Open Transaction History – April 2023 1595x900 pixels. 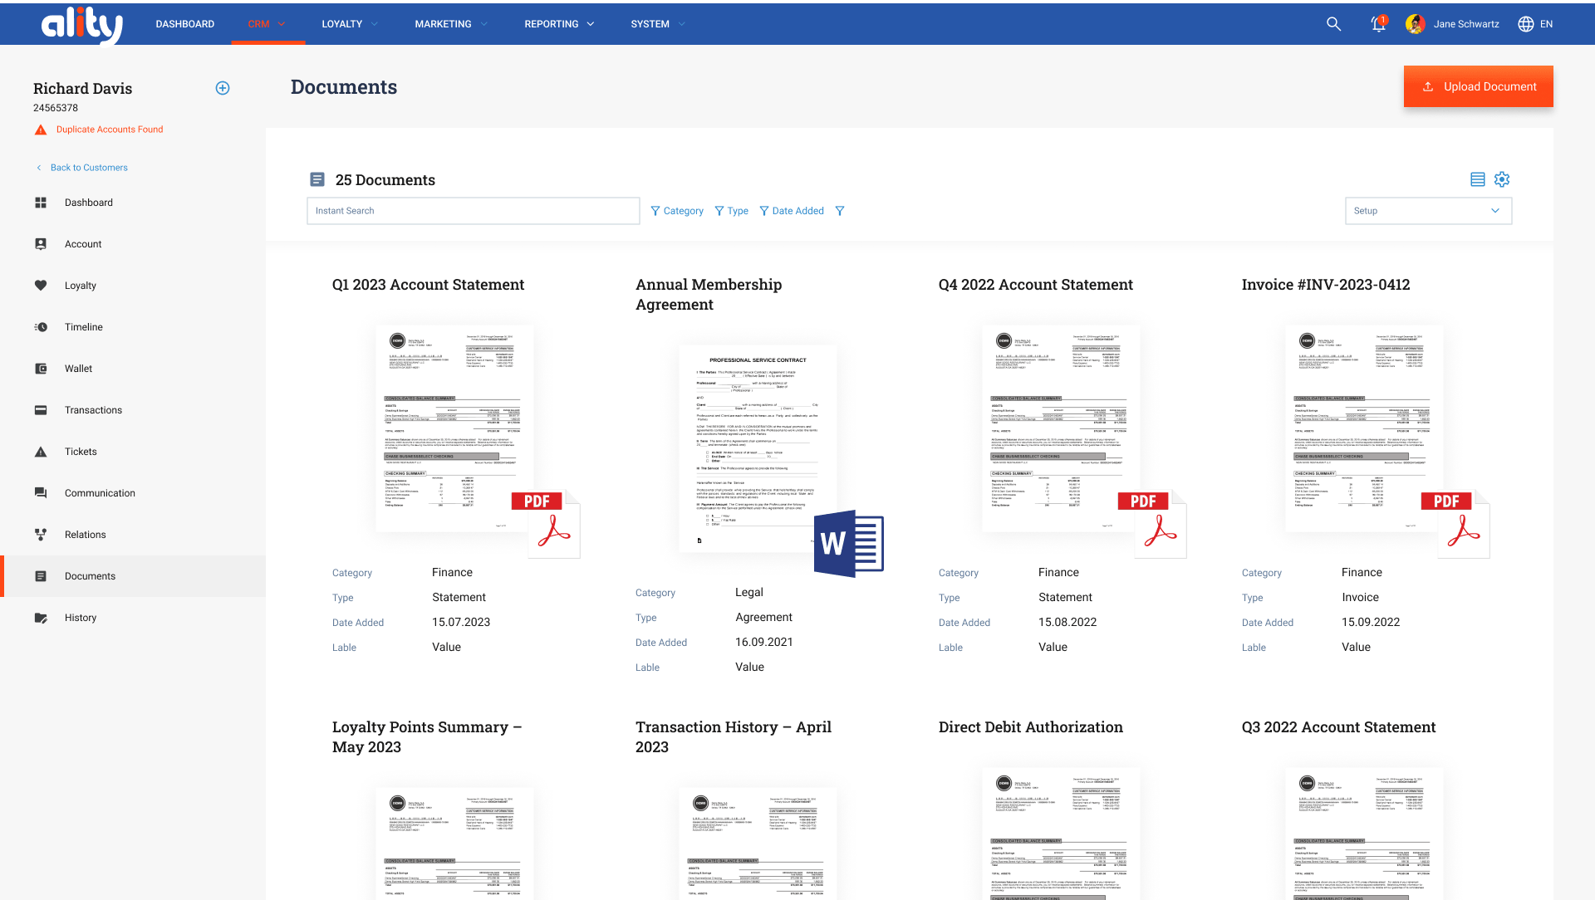(x=734, y=737)
